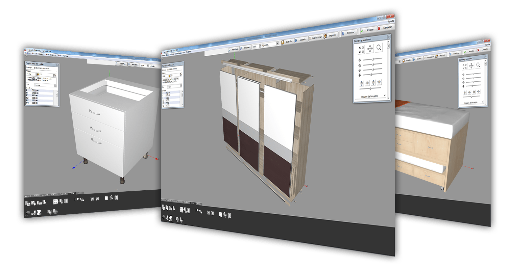Open Vista menu in the left window
Image resolution: width=507 pixels, height=270 pixels.
tap(59, 55)
